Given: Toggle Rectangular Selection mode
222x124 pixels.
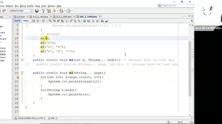Looking at the screenshot, I should point(66,21).
